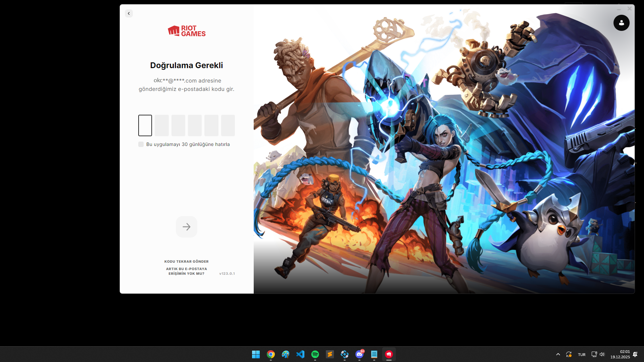Open Spotify from the taskbar
This screenshot has width=644, height=362.
(315, 354)
